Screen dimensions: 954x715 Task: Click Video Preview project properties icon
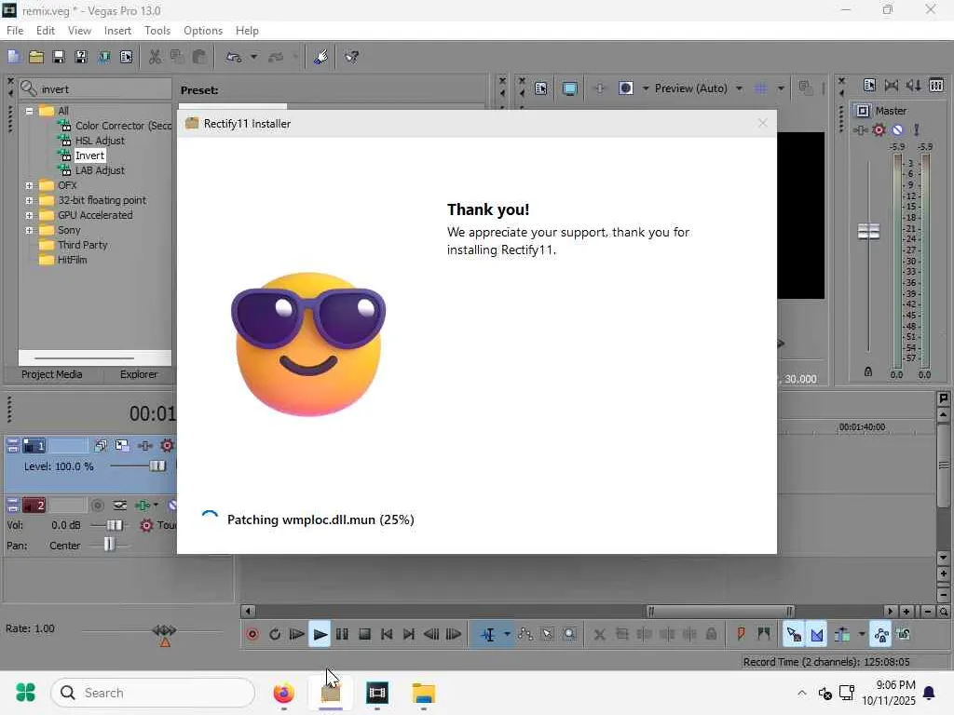(x=541, y=88)
